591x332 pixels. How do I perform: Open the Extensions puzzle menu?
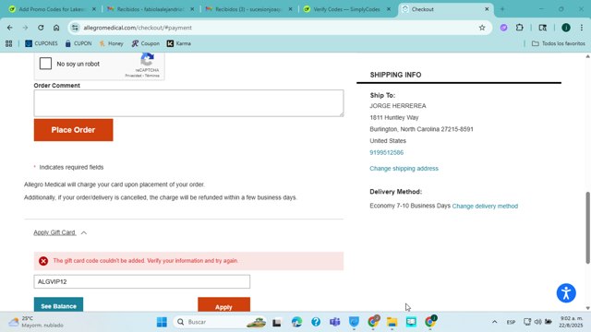[x=519, y=28]
